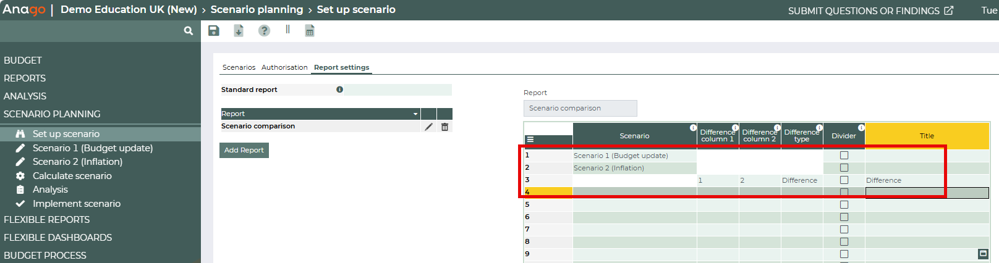Open the Report column dropdown arrow

[415, 114]
